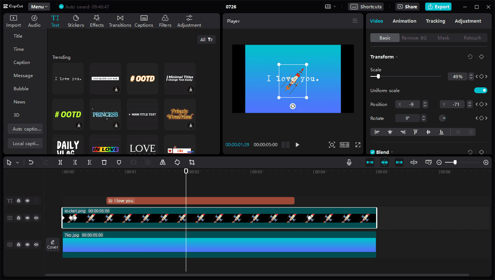Hide the text track with eye icon
The image size is (495, 280).
tap(27, 201)
